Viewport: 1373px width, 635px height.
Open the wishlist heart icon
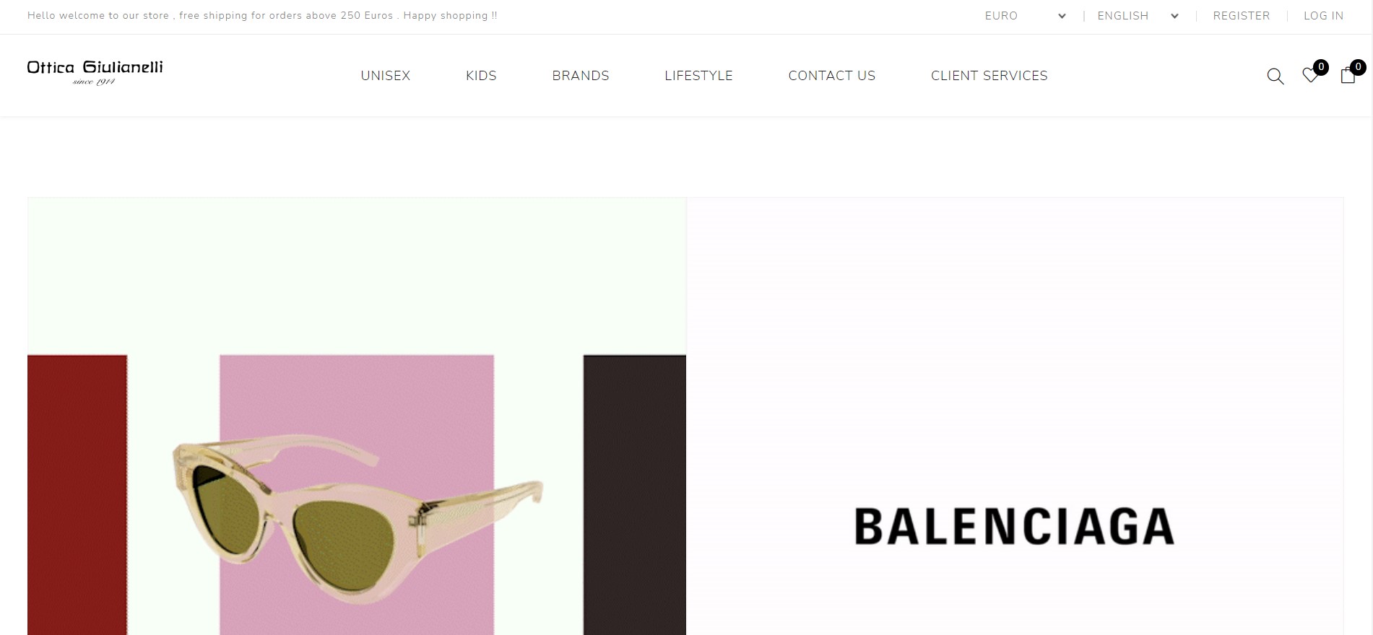(x=1310, y=75)
